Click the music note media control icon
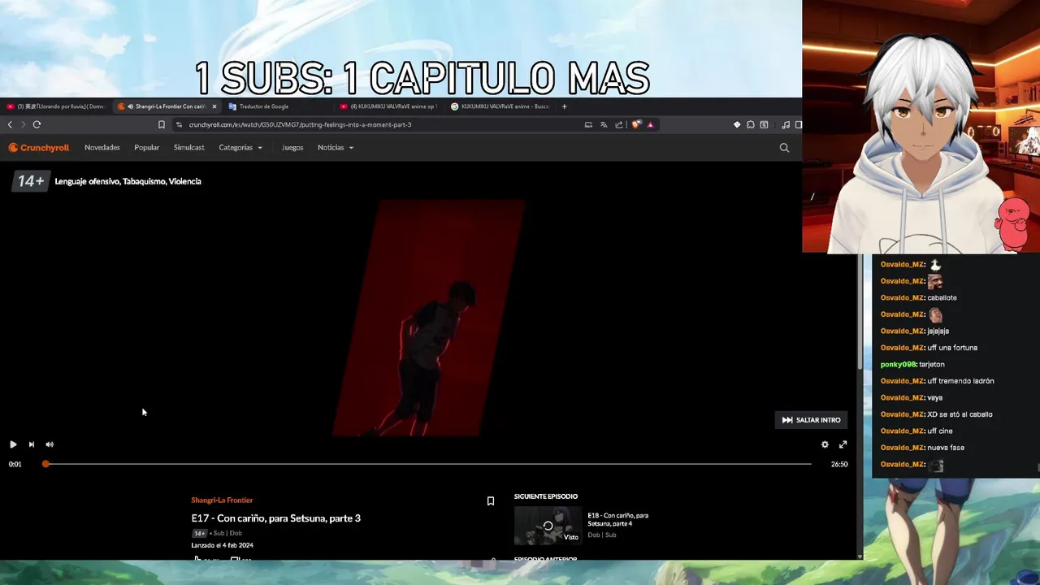This screenshot has width=1040, height=585. click(x=786, y=124)
